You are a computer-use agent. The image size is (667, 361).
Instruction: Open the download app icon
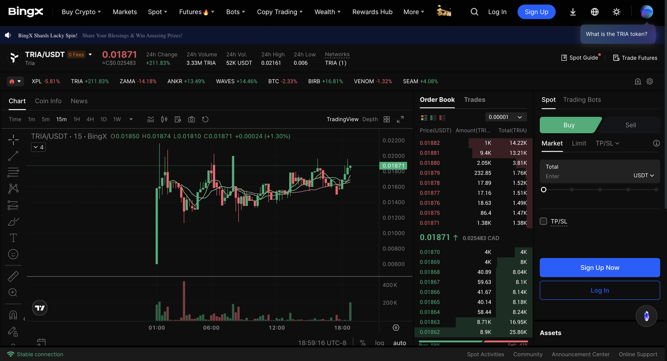click(x=573, y=12)
